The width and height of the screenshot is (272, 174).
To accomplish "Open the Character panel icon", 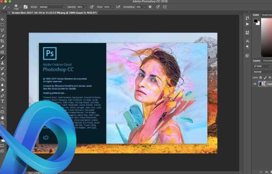I will coord(248,41).
